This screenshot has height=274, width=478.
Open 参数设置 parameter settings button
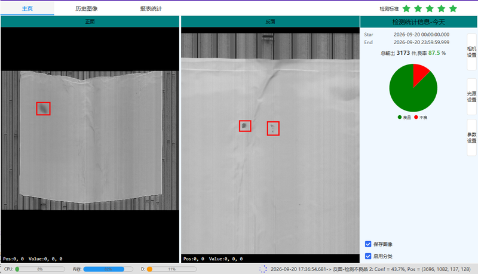click(471, 137)
